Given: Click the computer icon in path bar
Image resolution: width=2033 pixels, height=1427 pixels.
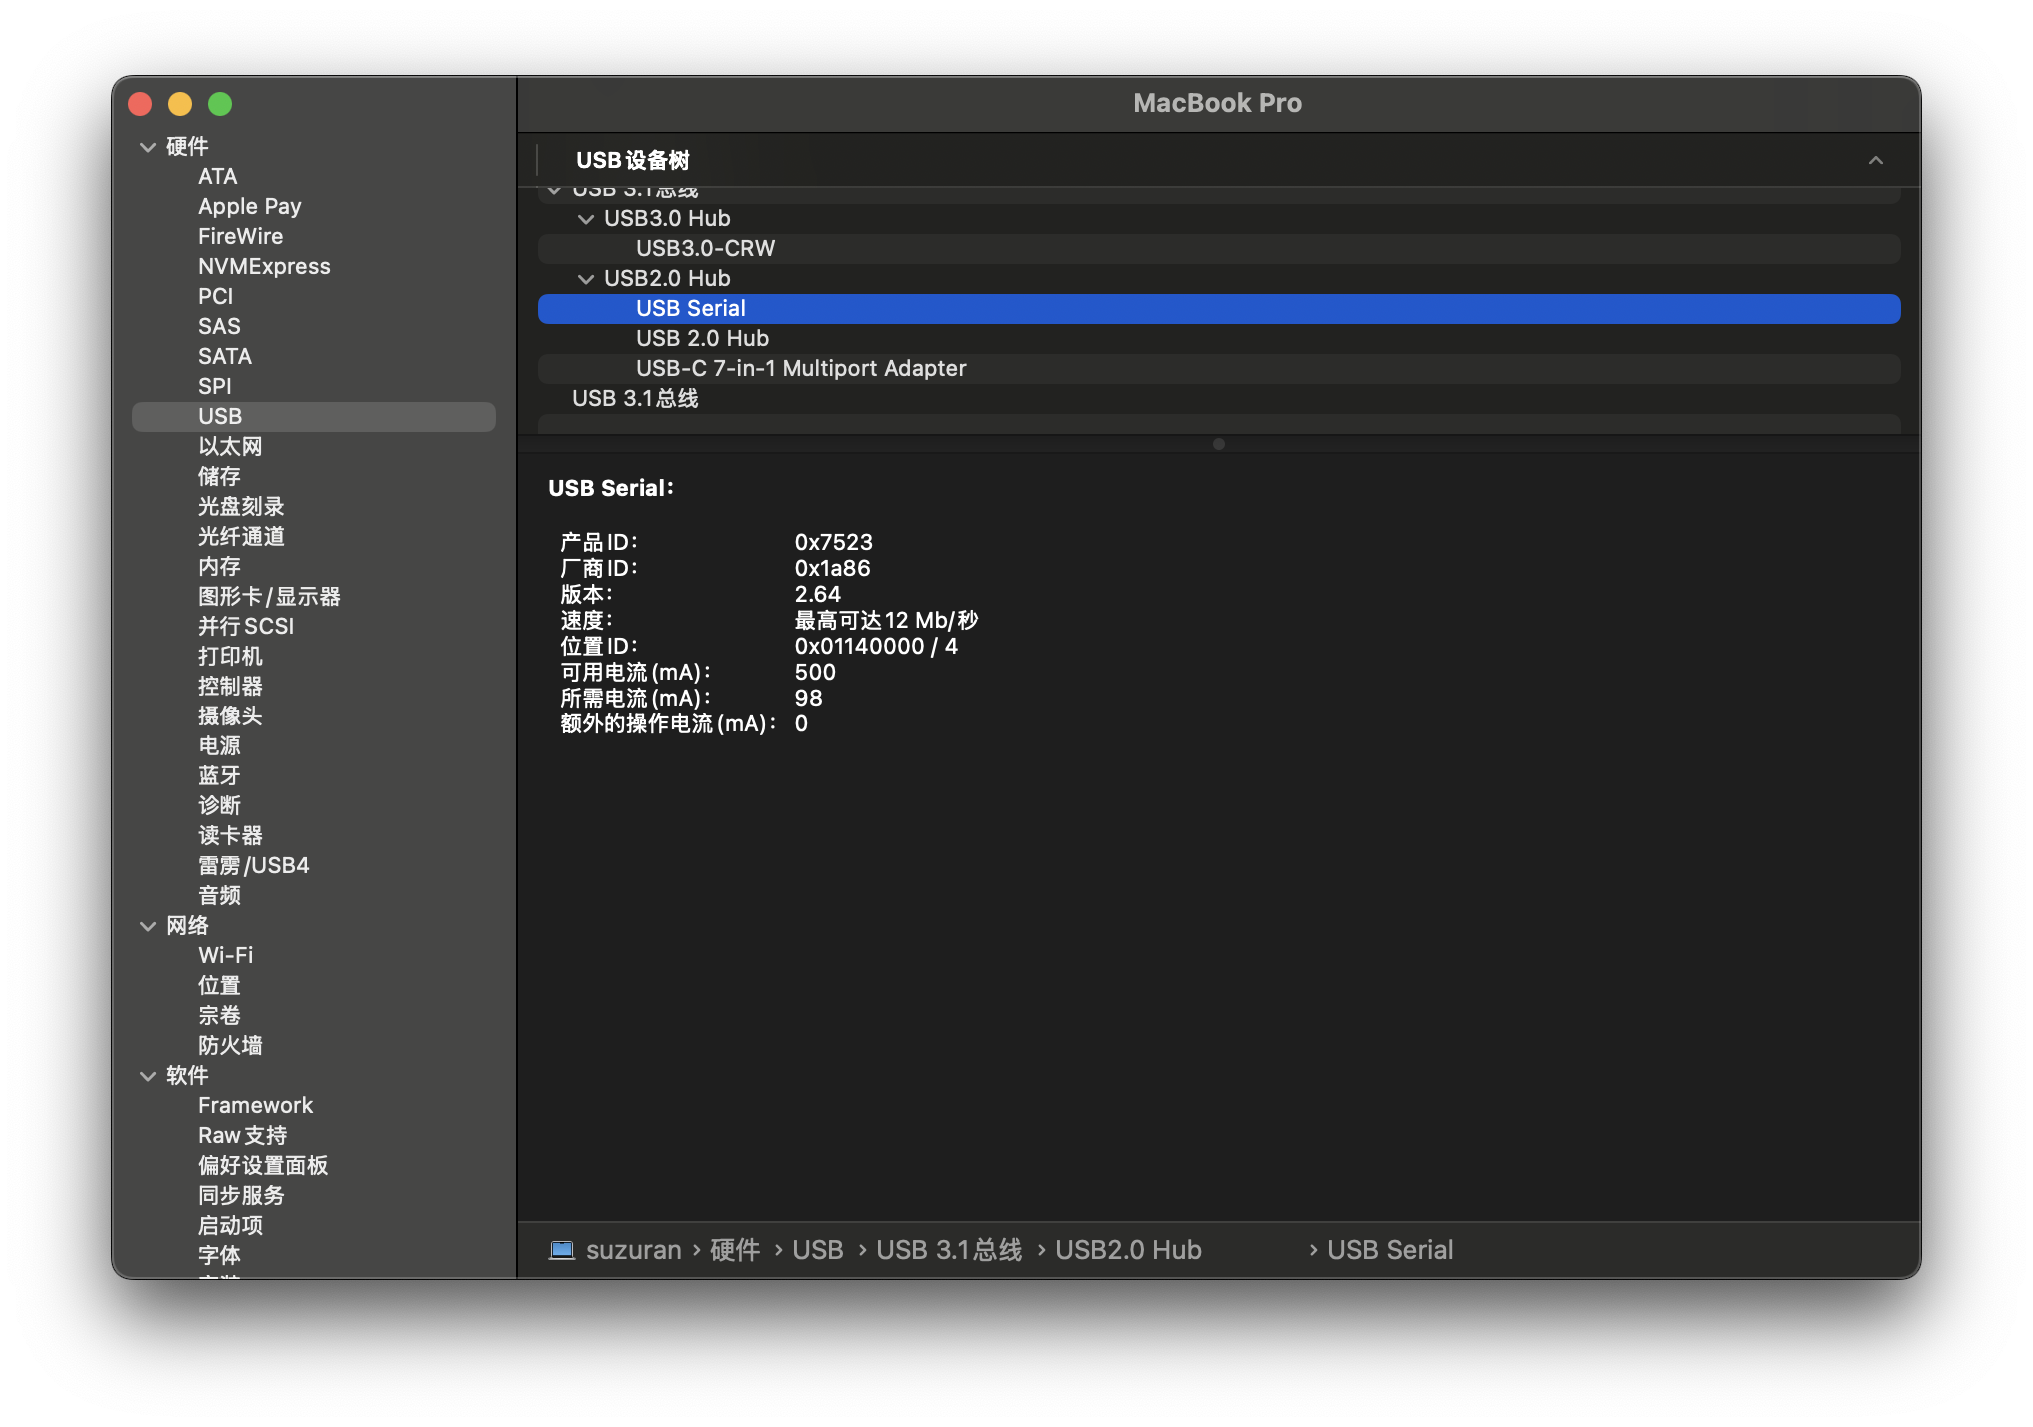Looking at the screenshot, I should pyautogui.click(x=562, y=1250).
